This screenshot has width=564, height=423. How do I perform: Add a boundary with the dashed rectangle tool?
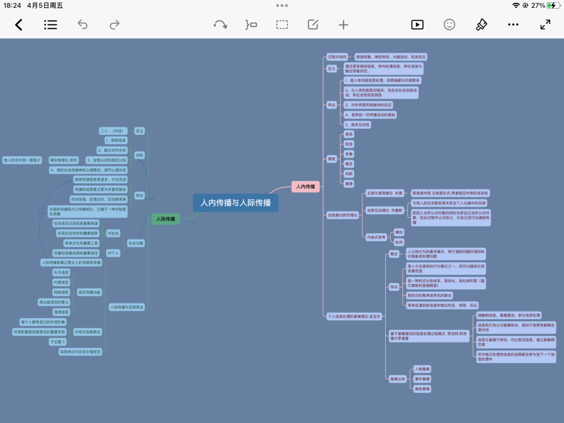coord(282,25)
